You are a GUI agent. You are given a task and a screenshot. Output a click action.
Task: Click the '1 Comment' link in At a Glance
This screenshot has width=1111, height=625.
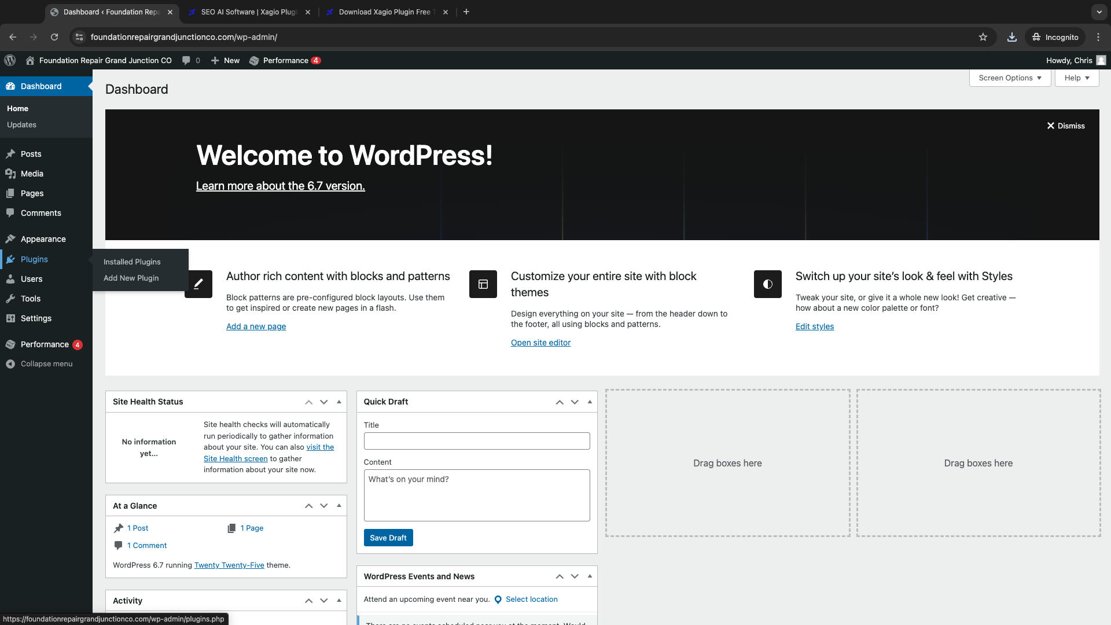pyautogui.click(x=147, y=546)
